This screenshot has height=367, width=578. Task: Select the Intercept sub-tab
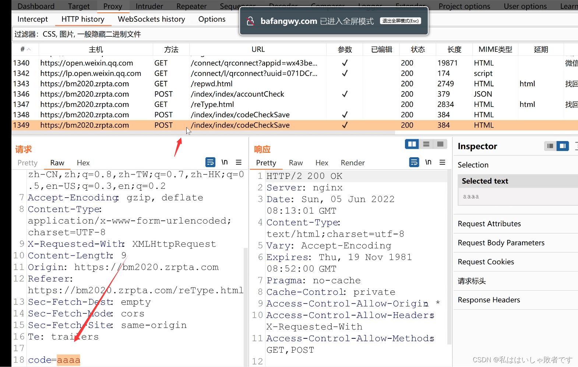tap(32, 19)
